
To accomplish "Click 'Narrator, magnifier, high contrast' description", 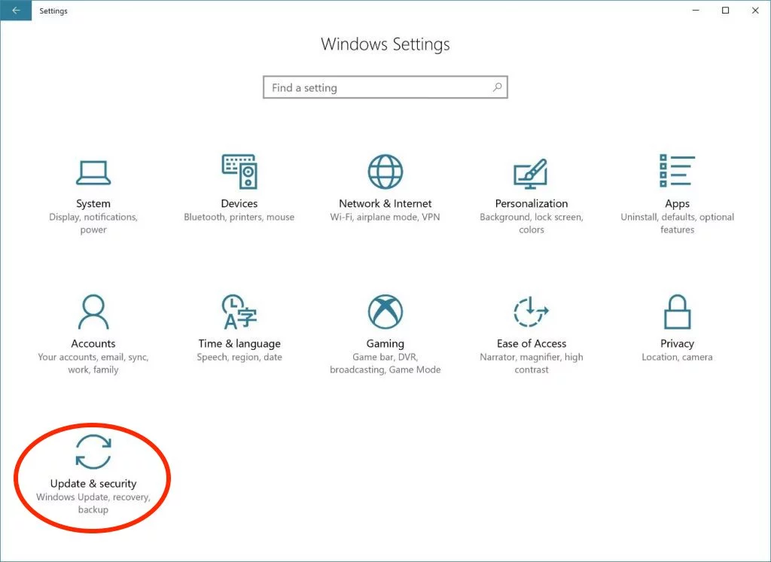I will [x=531, y=363].
